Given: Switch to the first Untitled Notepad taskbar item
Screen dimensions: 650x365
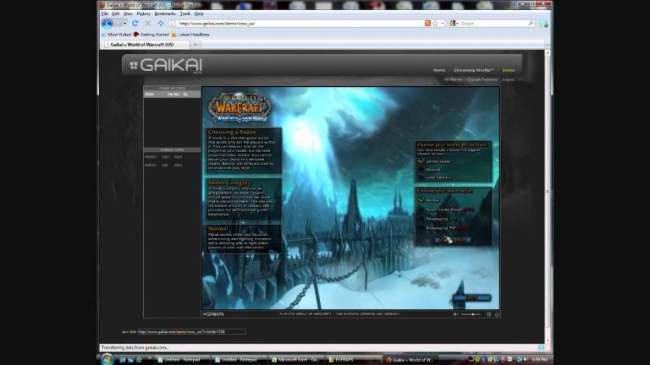Looking at the screenshot, I should tap(182, 360).
